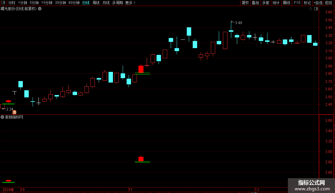Open the 画线 drawing tools
The image size is (335, 193).
286,3
